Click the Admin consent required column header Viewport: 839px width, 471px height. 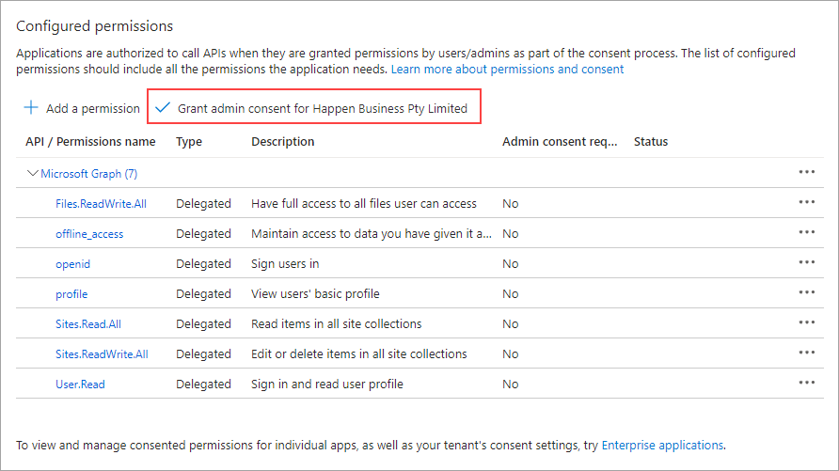click(560, 142)
